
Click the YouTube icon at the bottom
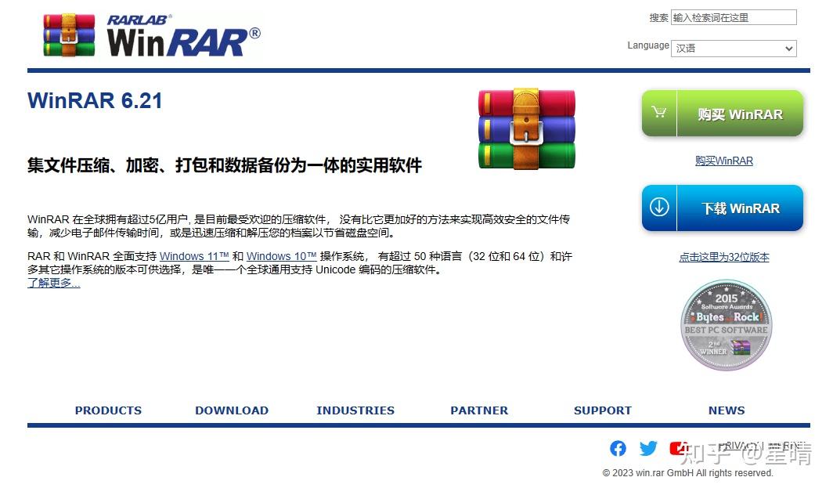tap(677, 448)
